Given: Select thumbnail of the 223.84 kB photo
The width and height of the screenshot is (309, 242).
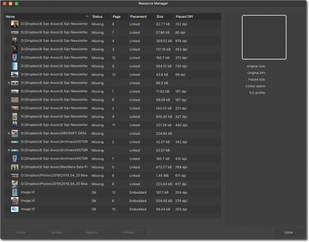Looking at the screenshot, I should coord(15,184).
